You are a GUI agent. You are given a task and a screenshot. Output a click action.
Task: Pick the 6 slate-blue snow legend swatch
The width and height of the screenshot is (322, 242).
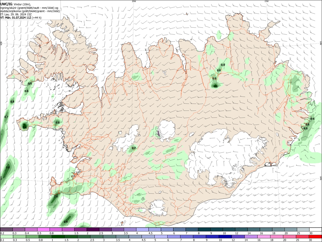tap(179, 229)
